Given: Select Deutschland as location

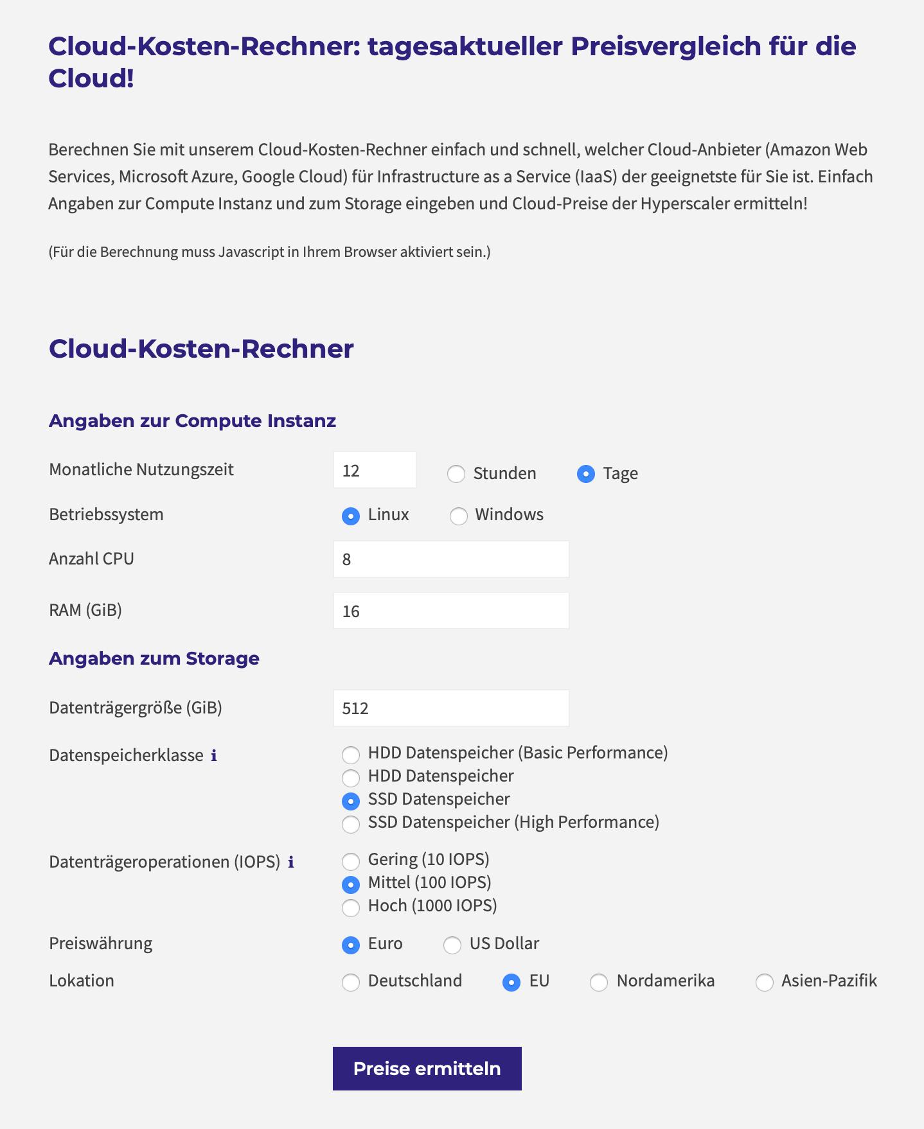Looking at the screenshot, I should [351, 982].
